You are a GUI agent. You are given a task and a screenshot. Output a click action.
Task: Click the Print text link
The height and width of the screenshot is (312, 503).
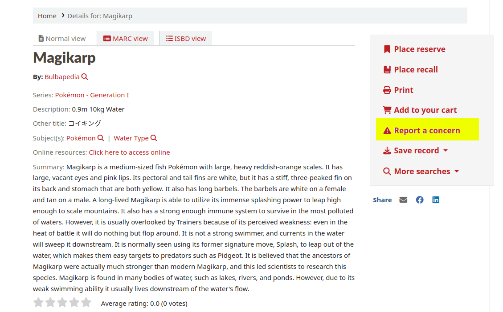pyautogui.click(x=404, y=90)
